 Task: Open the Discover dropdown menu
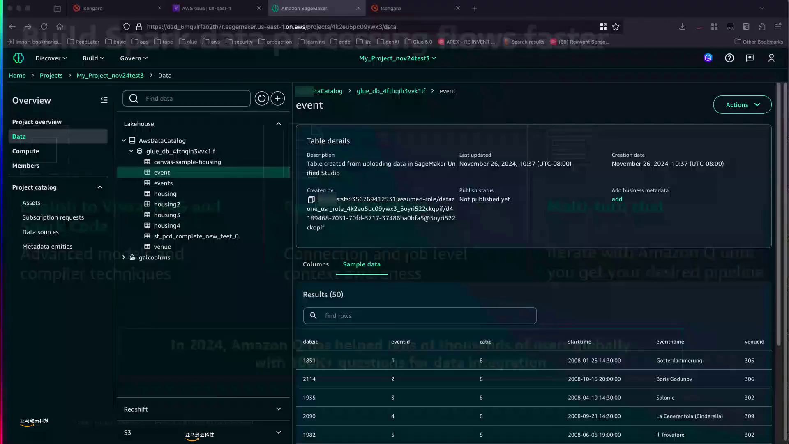(x=51, y=58)
